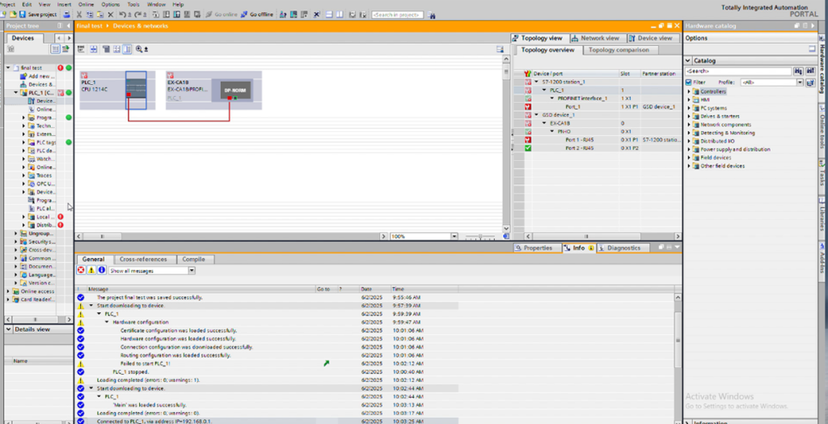The height and width of the screenshot is (424, 828).
Task: Expand the Online access node in the project tree
Action: coord(8,291)
